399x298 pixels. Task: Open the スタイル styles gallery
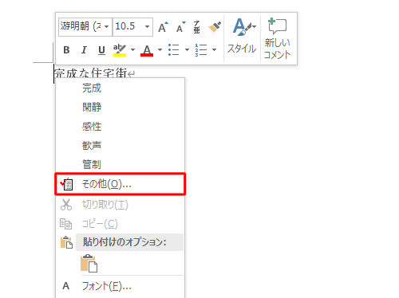(242, 36)
